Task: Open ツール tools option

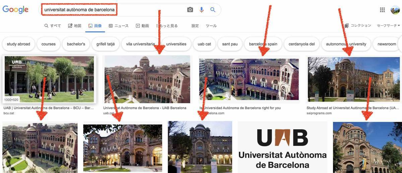Action: pos(211,26)
